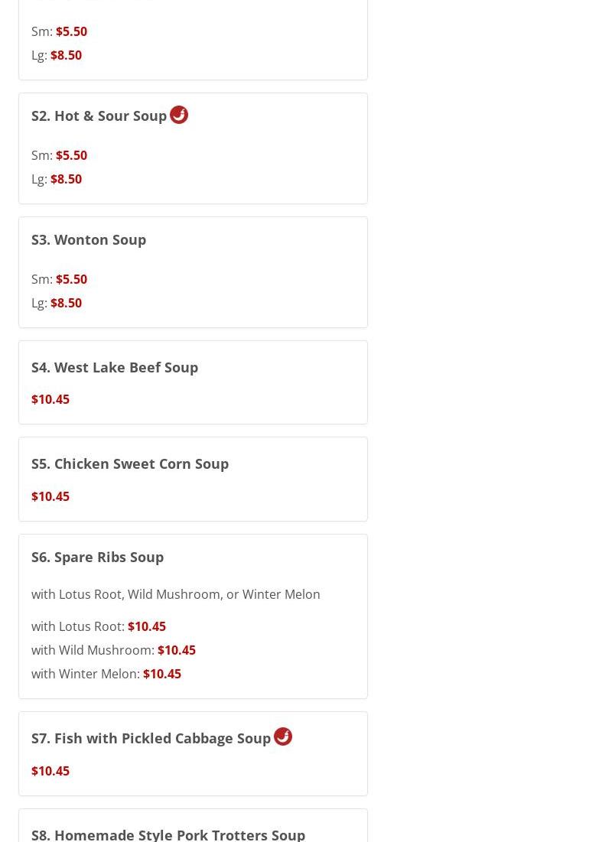
Task: Pick the large $8.50 Wonton Soup option
Action: 66,303
